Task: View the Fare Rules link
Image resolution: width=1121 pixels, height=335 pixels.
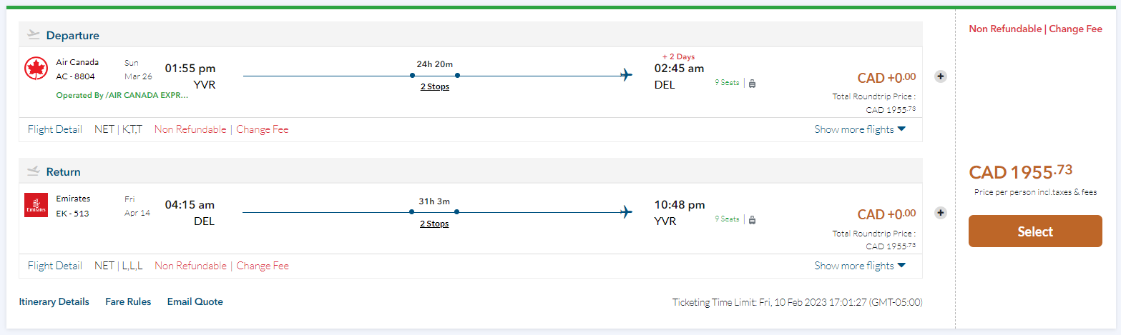Action: pyautogui.click(x=128, y=301)
